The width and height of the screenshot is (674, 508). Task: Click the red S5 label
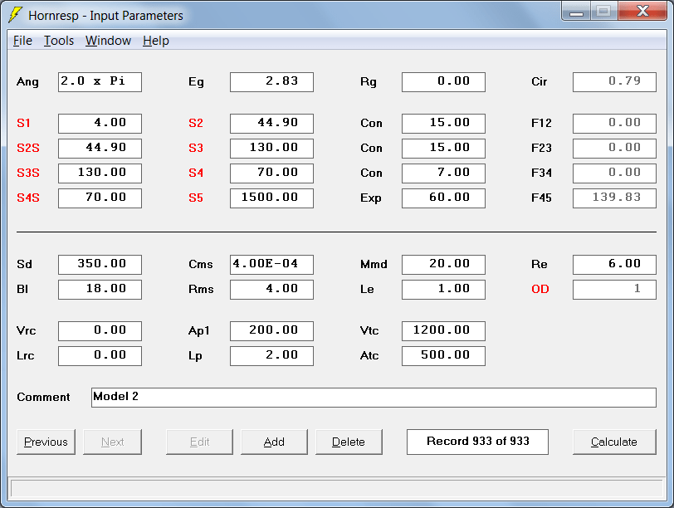196,198
